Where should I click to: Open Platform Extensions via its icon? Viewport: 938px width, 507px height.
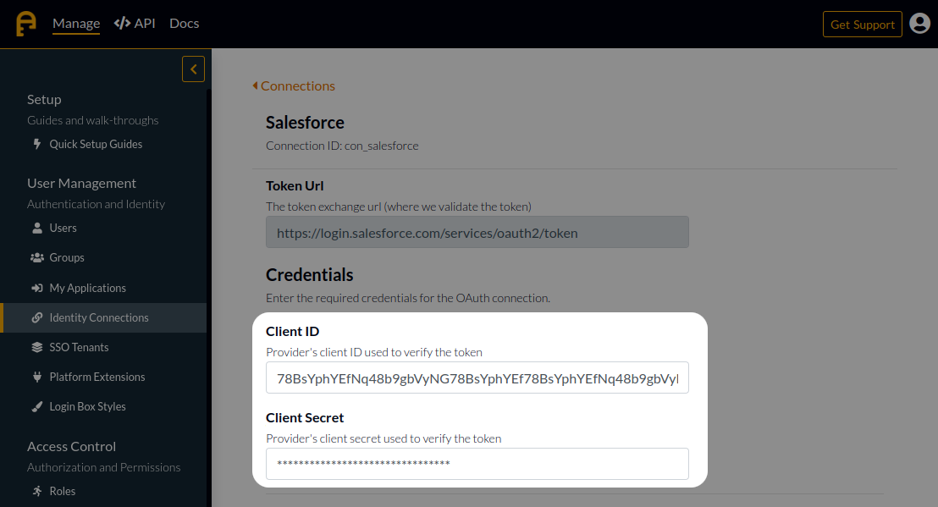tap(37, 377)
